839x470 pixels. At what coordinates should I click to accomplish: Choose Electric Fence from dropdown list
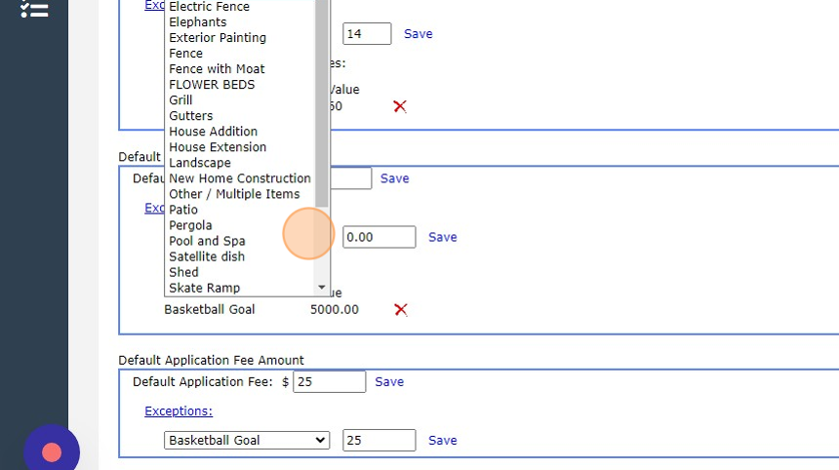(209, 7)
